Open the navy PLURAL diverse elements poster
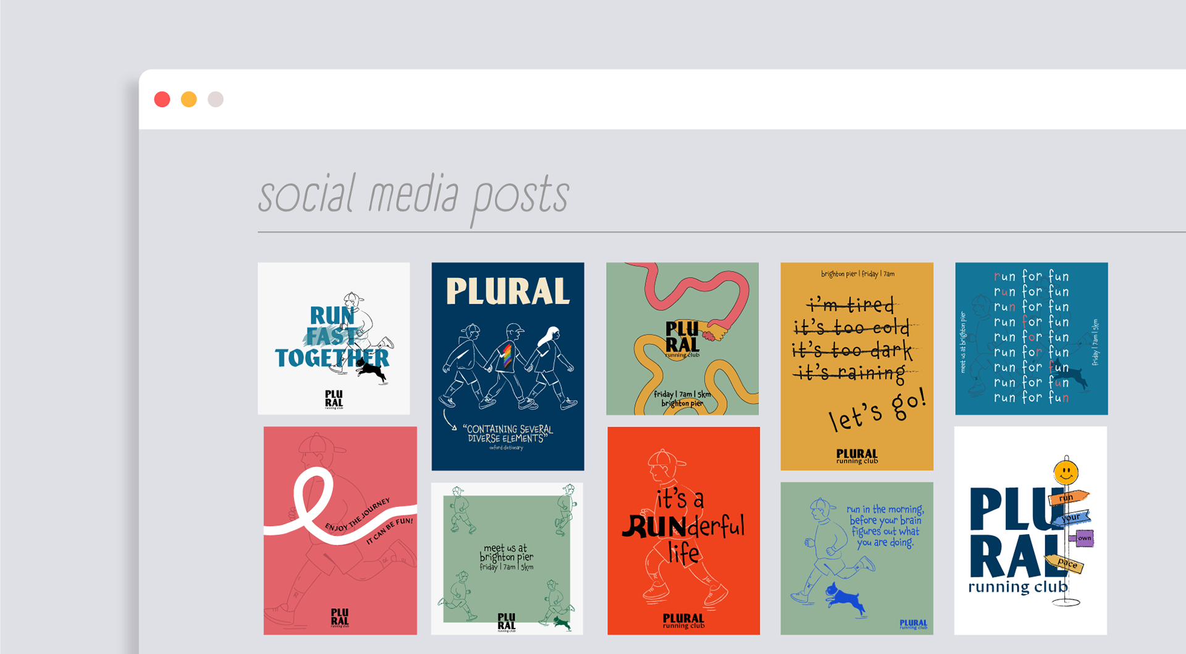This screenshot has width=1186, height=654. (x=508, y=367)
